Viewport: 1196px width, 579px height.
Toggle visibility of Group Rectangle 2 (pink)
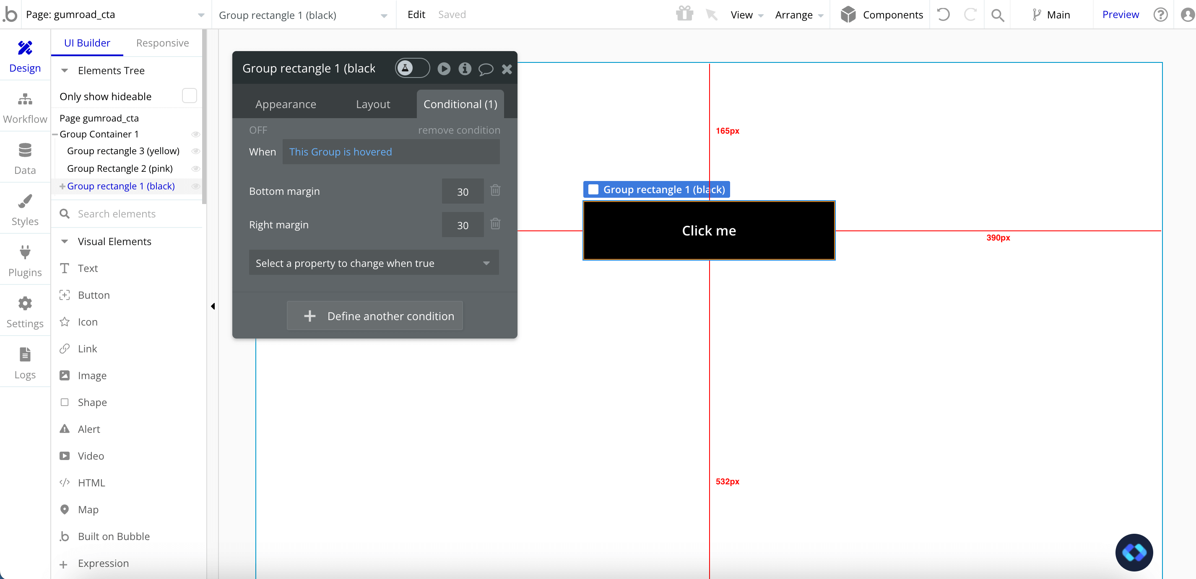coord(196,168)
